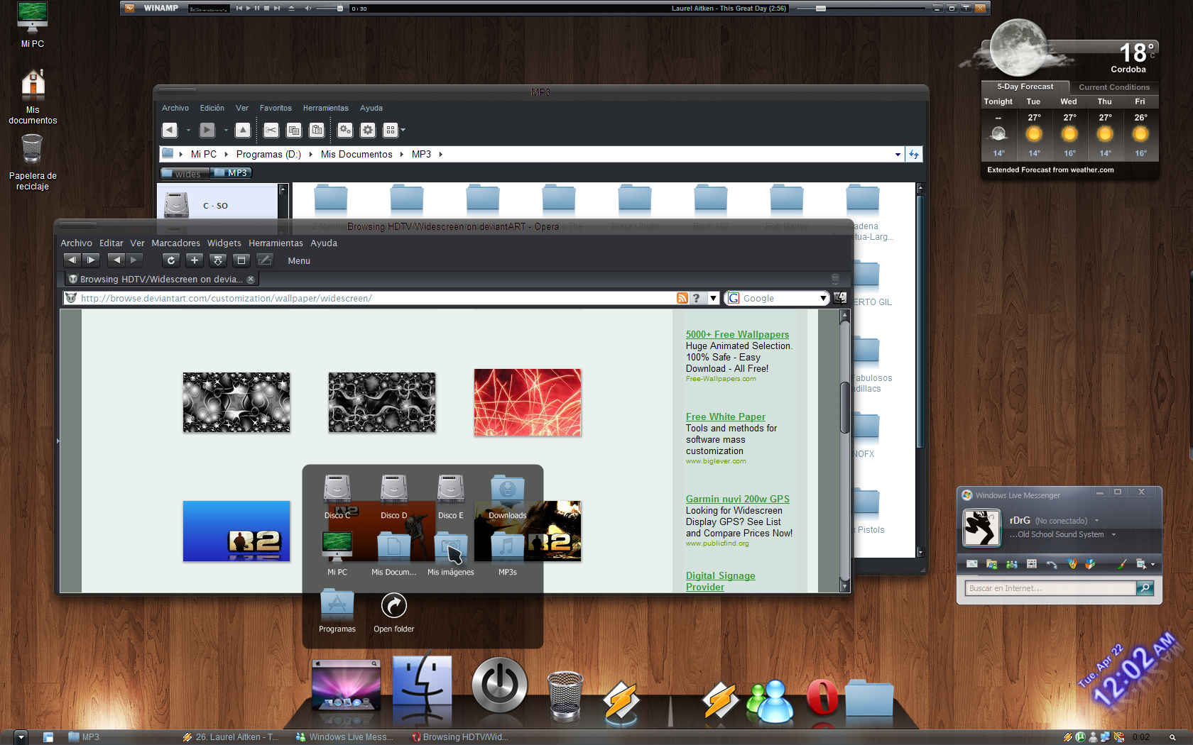This screenshot has width=1193, height=745.
Task: Click the Opera icon in the dock
Action: click(x=822, y=696)
